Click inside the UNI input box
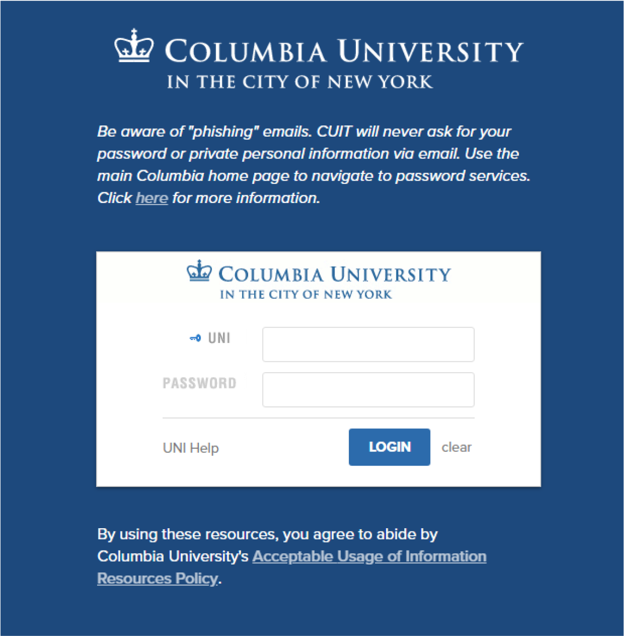This screenshot has height=636, width=624. pyautogui.click(x=368, y=344)
